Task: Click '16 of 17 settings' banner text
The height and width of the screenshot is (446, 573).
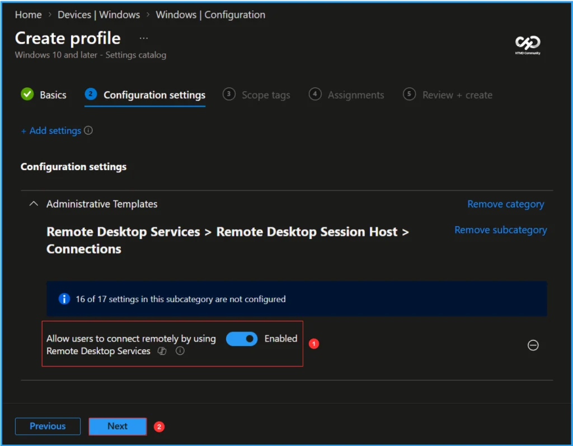Action: coord(181,299)
